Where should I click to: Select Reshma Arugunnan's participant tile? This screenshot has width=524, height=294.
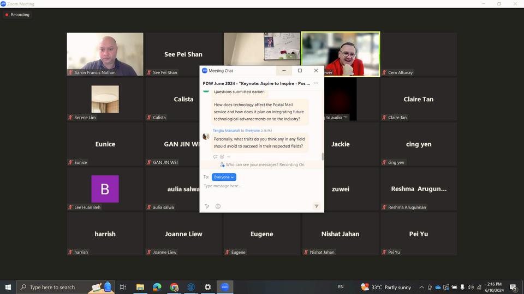(x=419, y=189)
